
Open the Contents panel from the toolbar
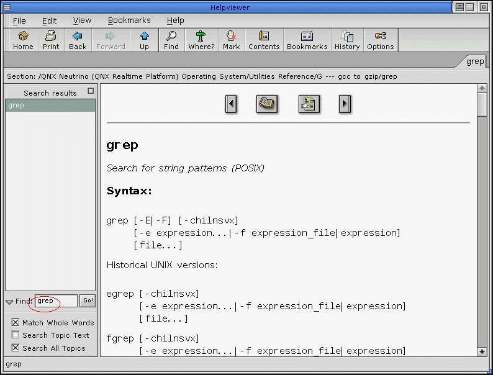264,40
